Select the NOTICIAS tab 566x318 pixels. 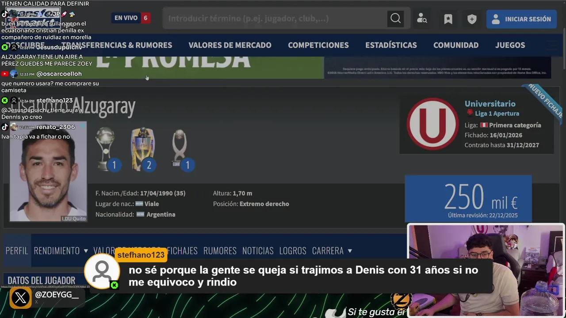(258, 250)
